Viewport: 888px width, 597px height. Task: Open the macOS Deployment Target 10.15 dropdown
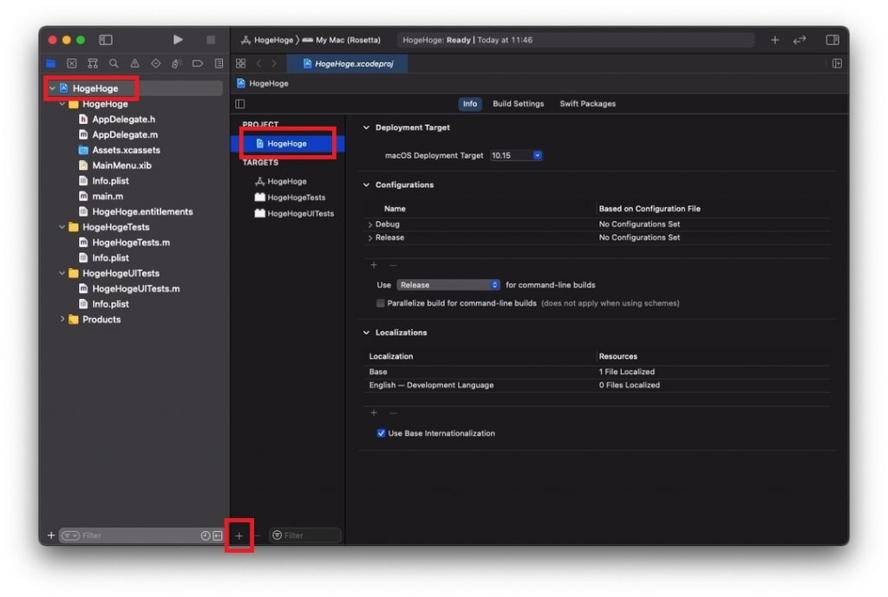(516, 155)
